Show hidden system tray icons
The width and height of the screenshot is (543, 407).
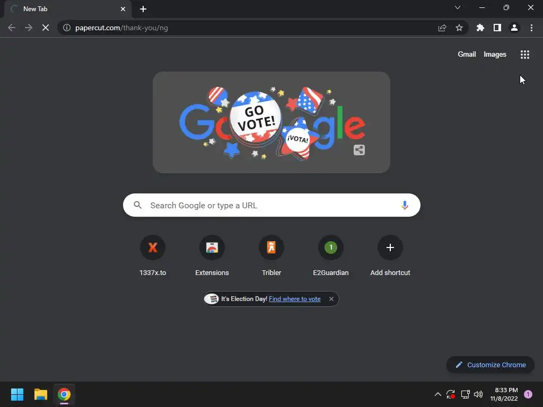437,394
